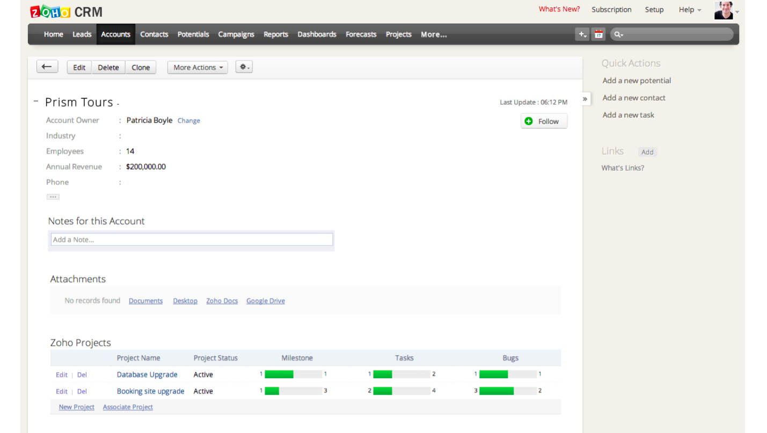Click the Clone button
Image resolution: width=767 pixels, height=433 pixels.
tap(141, 67)
